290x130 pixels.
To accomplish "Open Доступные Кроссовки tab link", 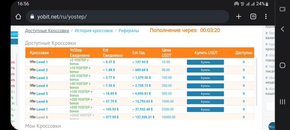I will [x=47, y=30].
